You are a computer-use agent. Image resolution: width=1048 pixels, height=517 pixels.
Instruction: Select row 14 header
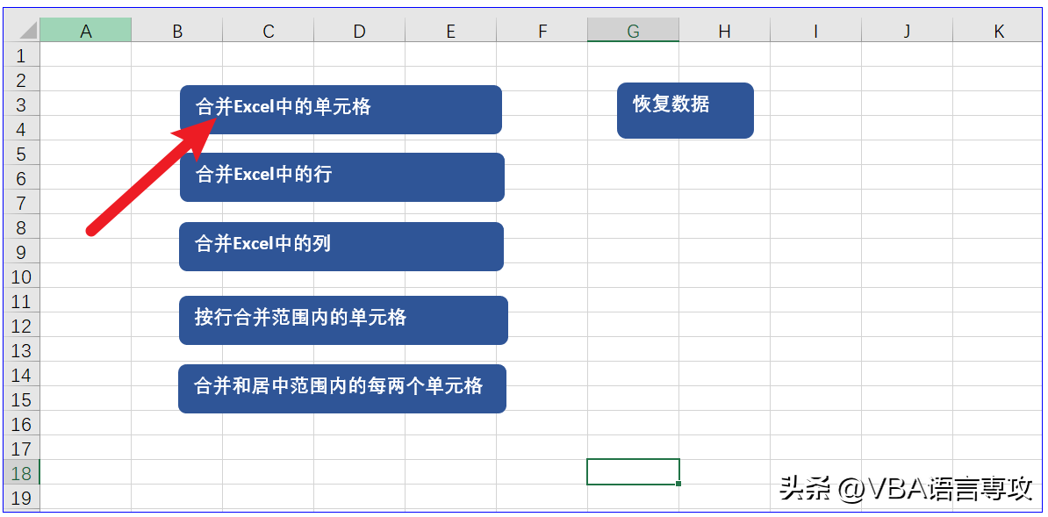click(x=22, y=375)
